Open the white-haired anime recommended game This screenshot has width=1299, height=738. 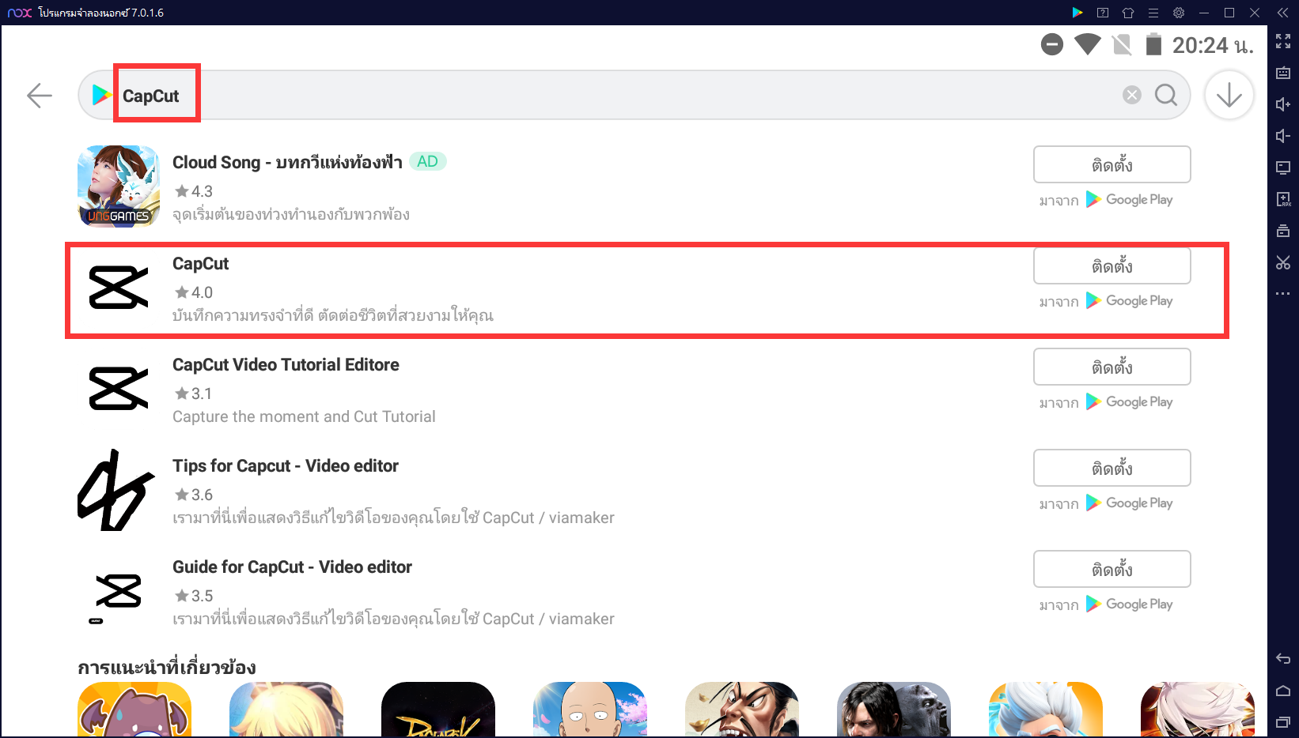tap(1198, 710)
